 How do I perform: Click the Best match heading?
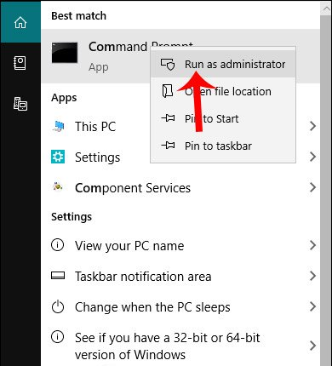pos(78,16)
